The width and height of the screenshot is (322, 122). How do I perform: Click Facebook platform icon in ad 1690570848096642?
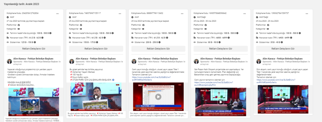tap(206, 25)
